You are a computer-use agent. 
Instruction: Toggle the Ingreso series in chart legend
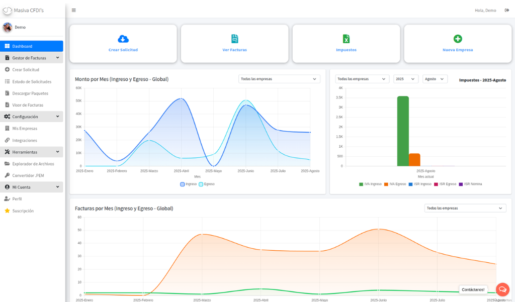(188, 184)
